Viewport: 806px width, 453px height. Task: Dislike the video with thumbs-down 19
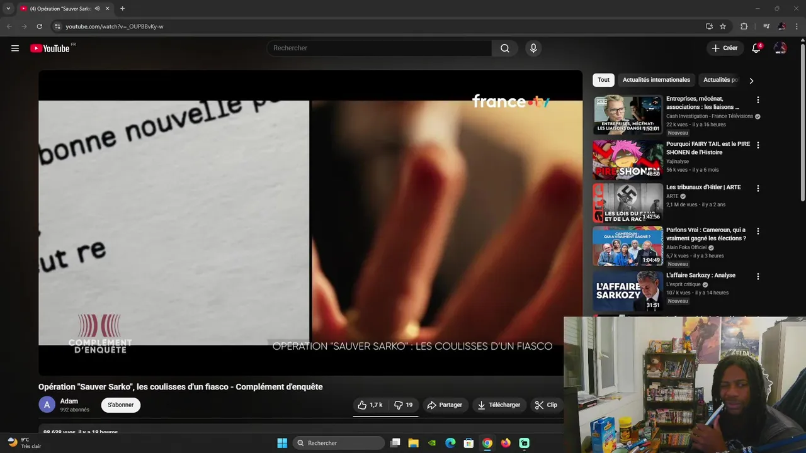tap(404, 405)
